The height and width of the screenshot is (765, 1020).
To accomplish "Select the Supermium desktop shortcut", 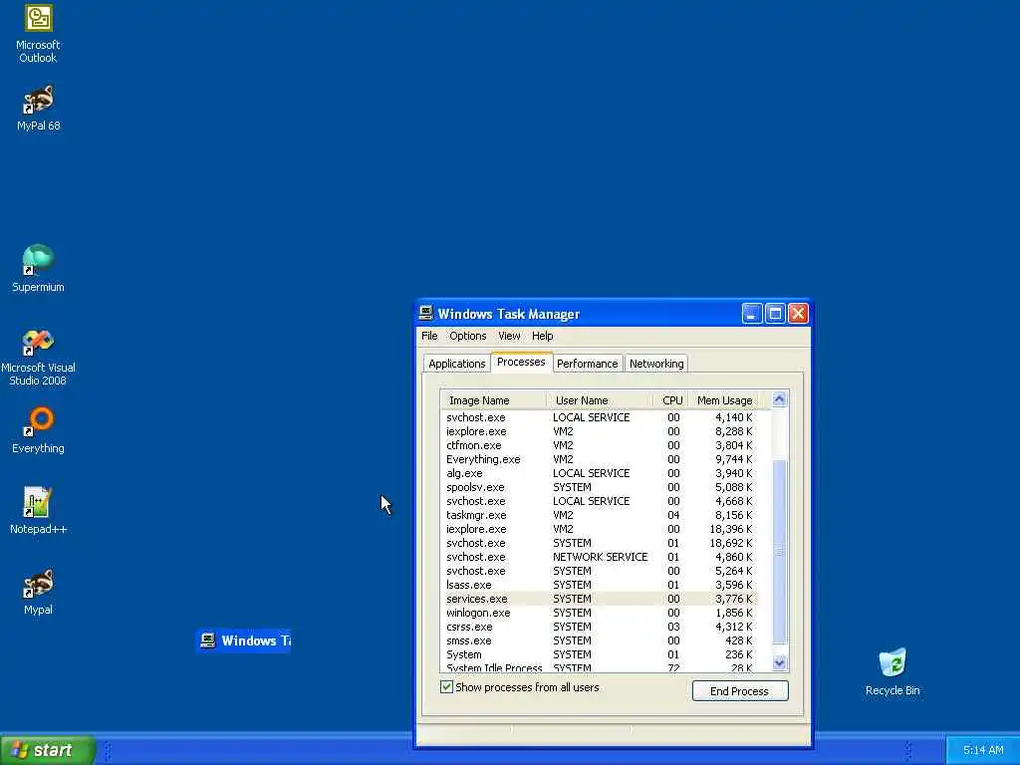I will tap(39, 268).
